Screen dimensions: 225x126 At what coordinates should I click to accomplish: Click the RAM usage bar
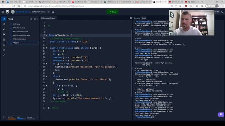tap(21, 119)
